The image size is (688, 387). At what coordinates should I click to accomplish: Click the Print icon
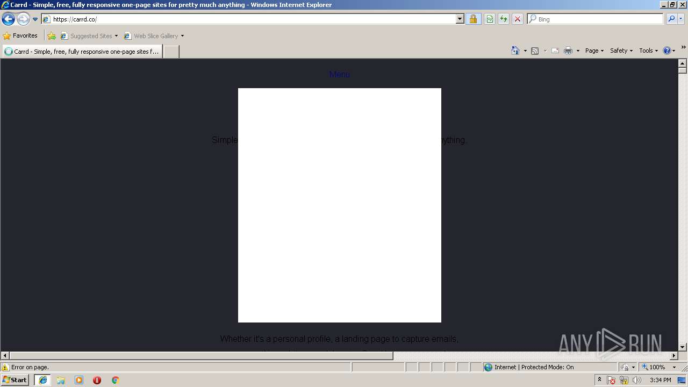[568, 51]
